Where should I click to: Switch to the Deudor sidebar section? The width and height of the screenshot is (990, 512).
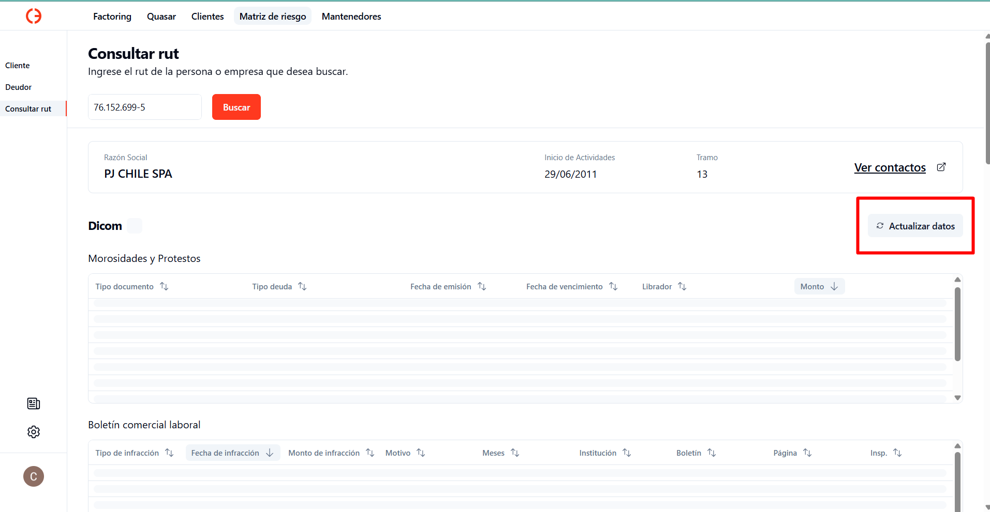click(x=19, y=87)
